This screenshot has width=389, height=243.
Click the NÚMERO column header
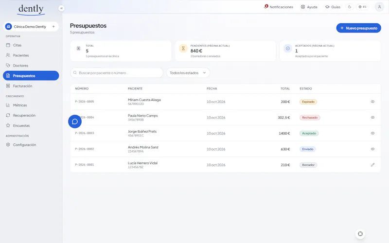pyautogui.click(x=82, y=88)
